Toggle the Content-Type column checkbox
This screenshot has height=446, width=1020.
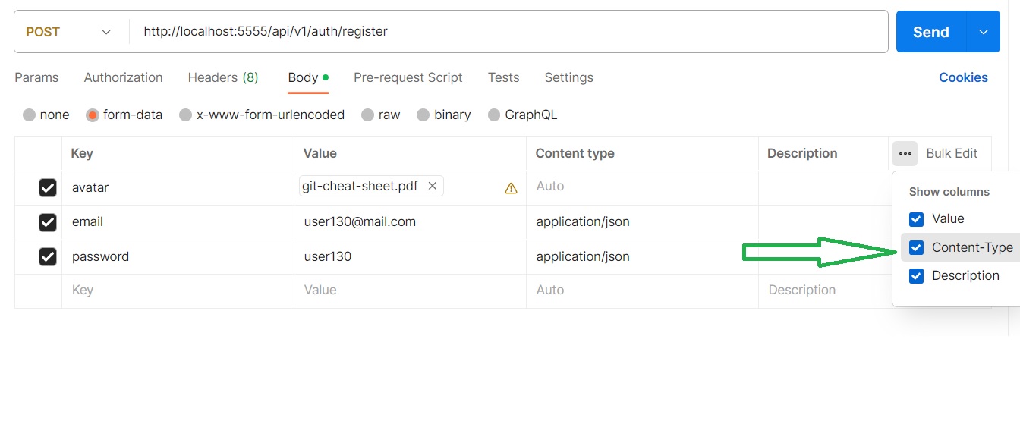click(917, 247)
